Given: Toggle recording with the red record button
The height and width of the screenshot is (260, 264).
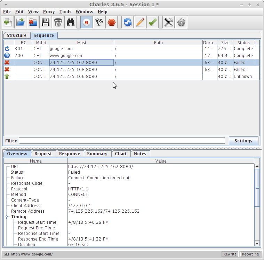Looking at the screenshot, I should pos(86,22).
